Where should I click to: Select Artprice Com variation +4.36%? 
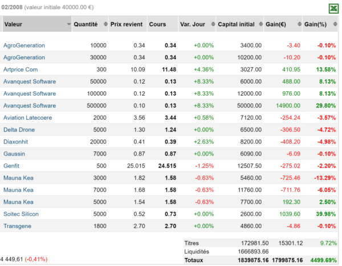pos(204,69)
